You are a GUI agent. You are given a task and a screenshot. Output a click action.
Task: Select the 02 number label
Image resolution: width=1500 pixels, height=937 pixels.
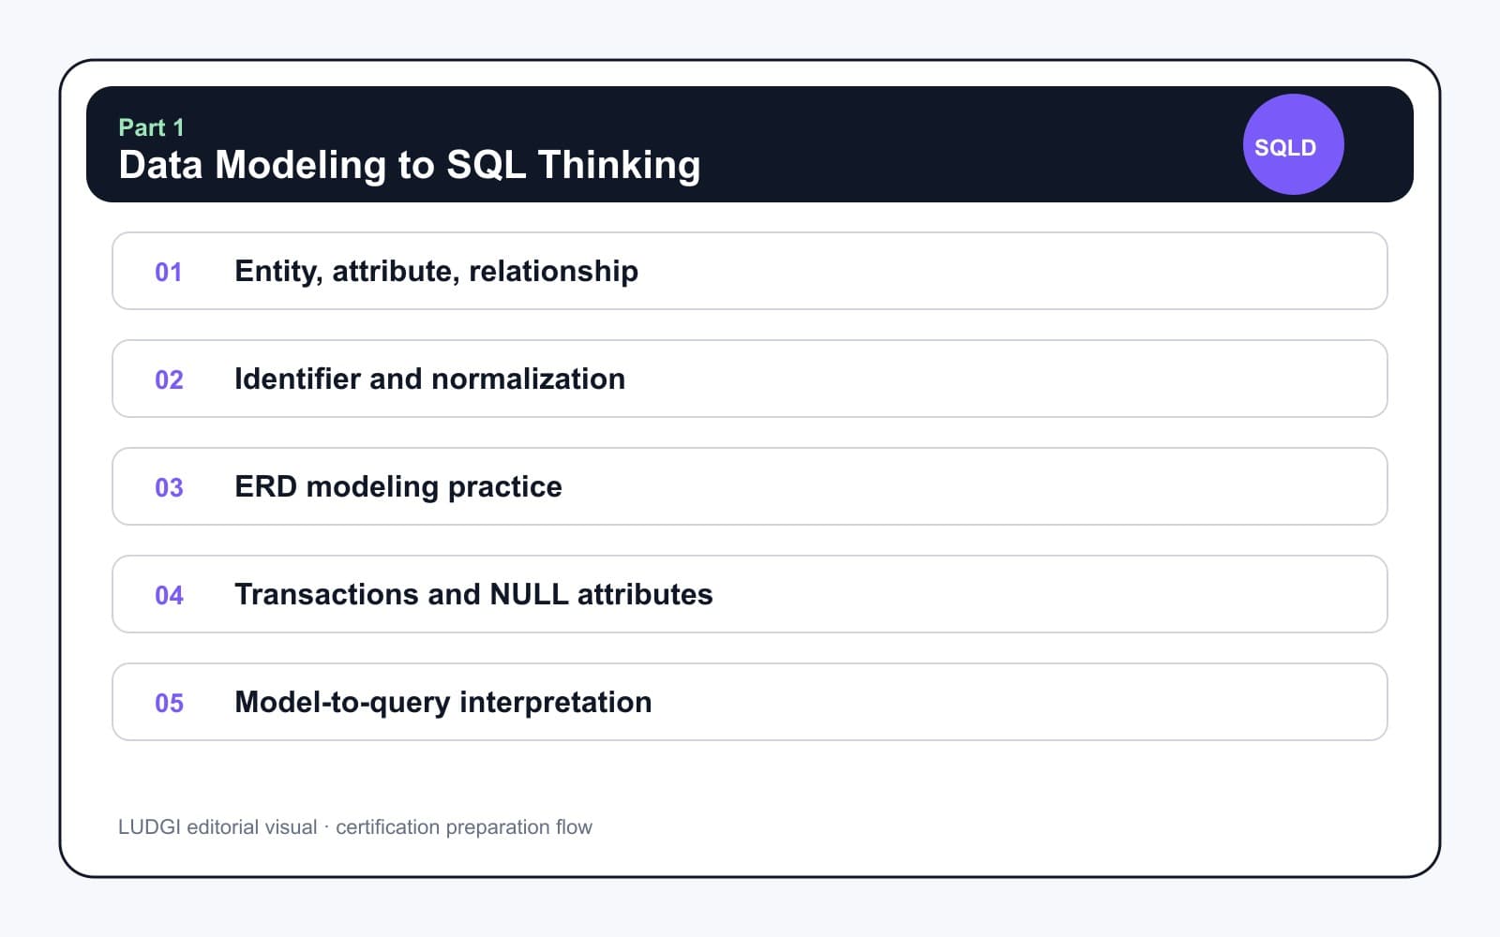169,379
